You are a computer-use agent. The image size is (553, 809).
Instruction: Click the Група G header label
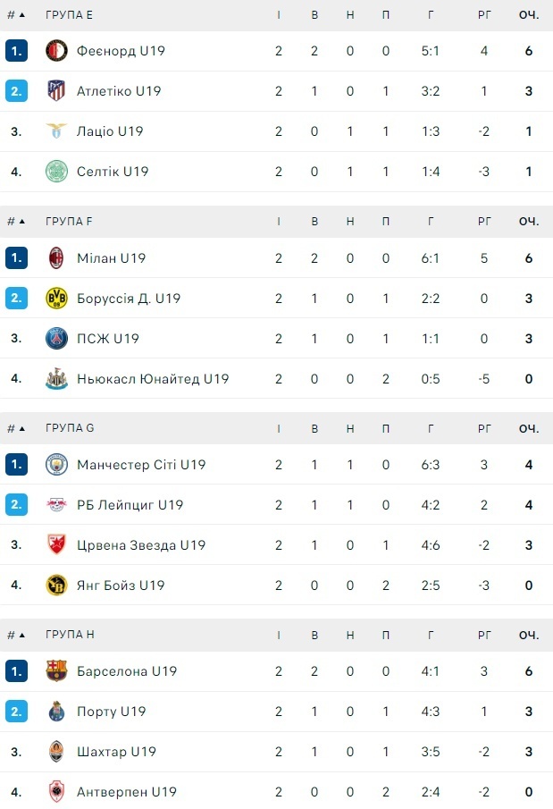point(70,428)
